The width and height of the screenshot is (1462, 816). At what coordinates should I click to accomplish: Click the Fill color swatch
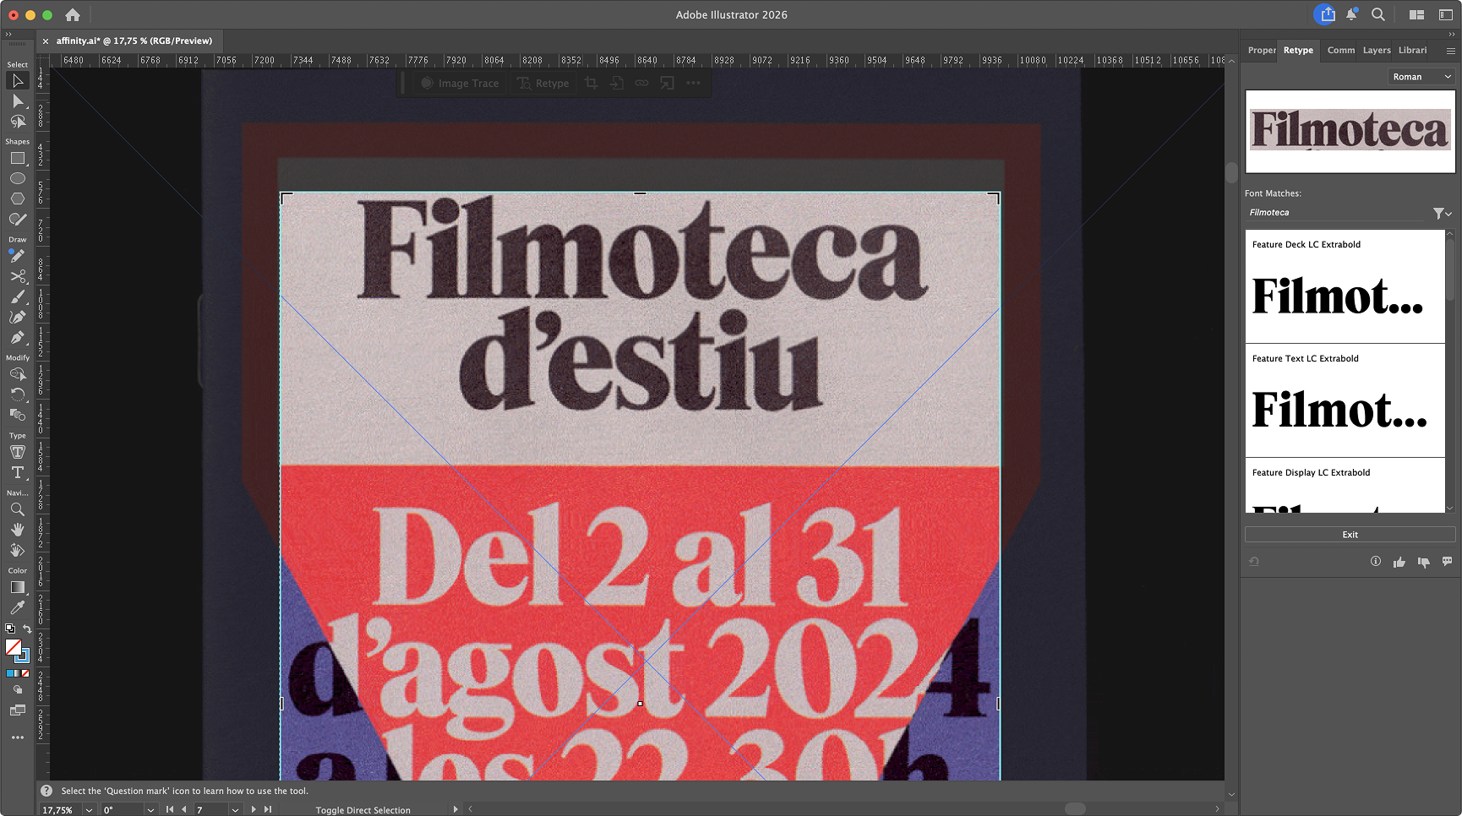point(13,647)
